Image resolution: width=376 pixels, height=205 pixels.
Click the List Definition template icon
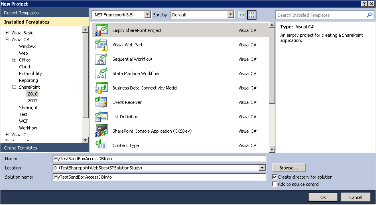[x=101, y=117]
